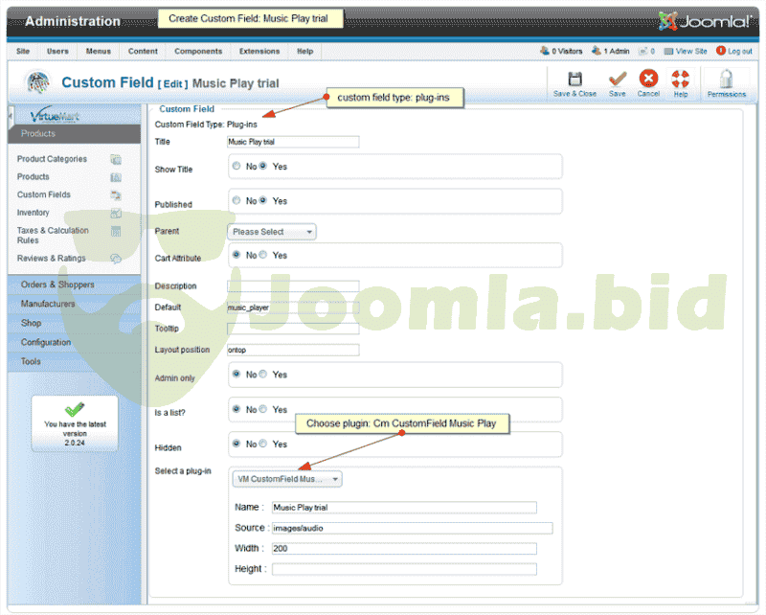Click the Reviews & Ratings icon
Image resolution: width=766 pixels, height=615 pixels.
(116, 259)
